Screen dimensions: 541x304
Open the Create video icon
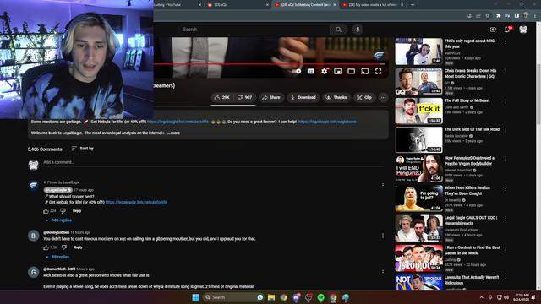click(x=493, y=30)
